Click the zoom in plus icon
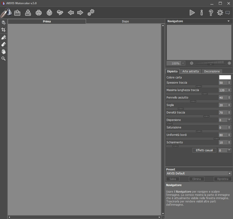 [x=229, y=63]
